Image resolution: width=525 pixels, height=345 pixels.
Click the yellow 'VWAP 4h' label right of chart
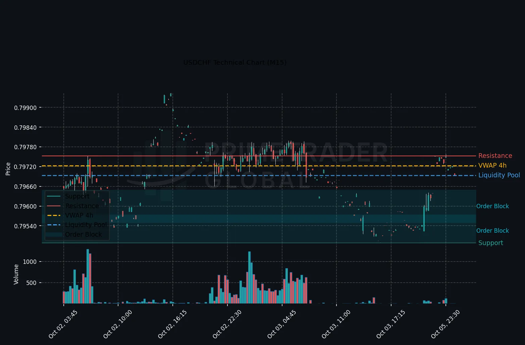point(492,166)
